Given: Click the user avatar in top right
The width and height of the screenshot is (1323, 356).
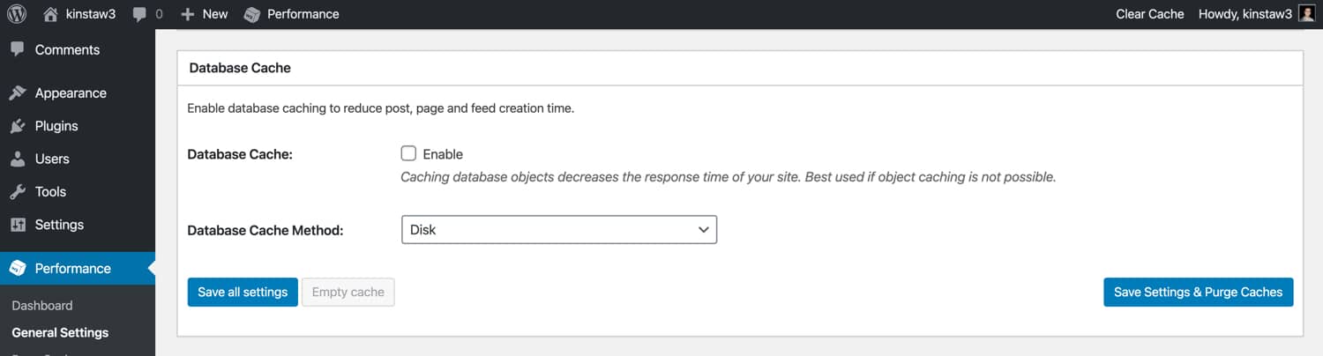Looking at the screenshot, I should pyautogui.click(x=1306, y=14).
